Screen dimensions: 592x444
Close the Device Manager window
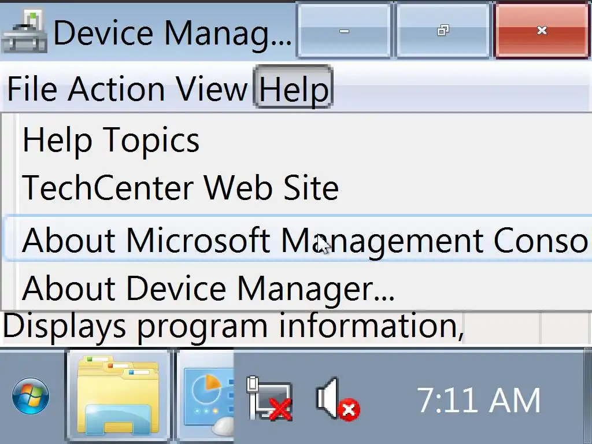click(x=542, y=31)
